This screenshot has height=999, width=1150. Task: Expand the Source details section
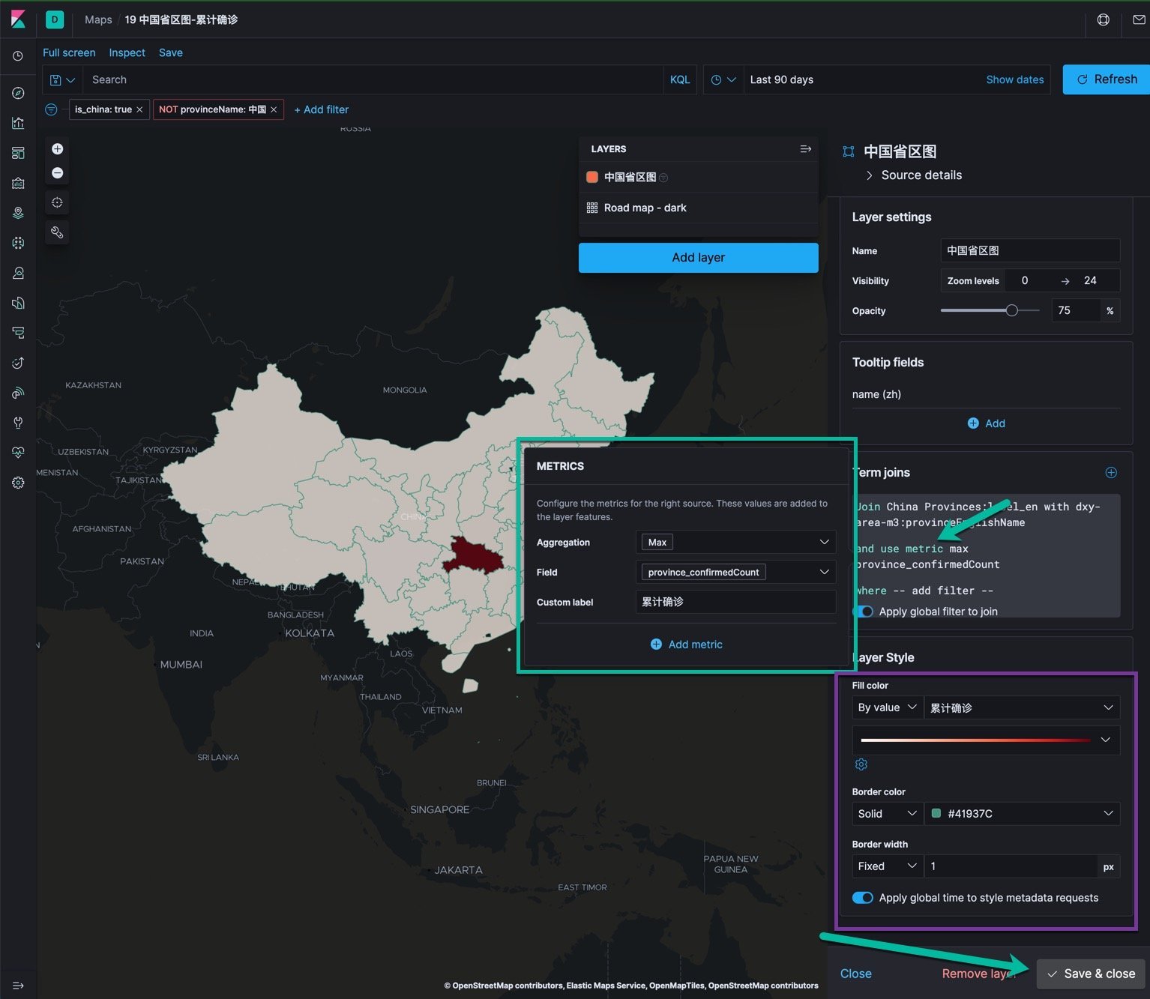921,175
